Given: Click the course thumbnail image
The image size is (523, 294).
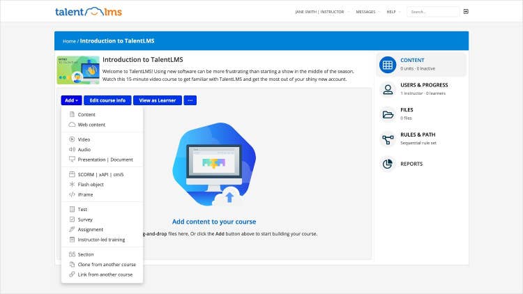Looking at the screenshot, I should [x=78, y=70].
